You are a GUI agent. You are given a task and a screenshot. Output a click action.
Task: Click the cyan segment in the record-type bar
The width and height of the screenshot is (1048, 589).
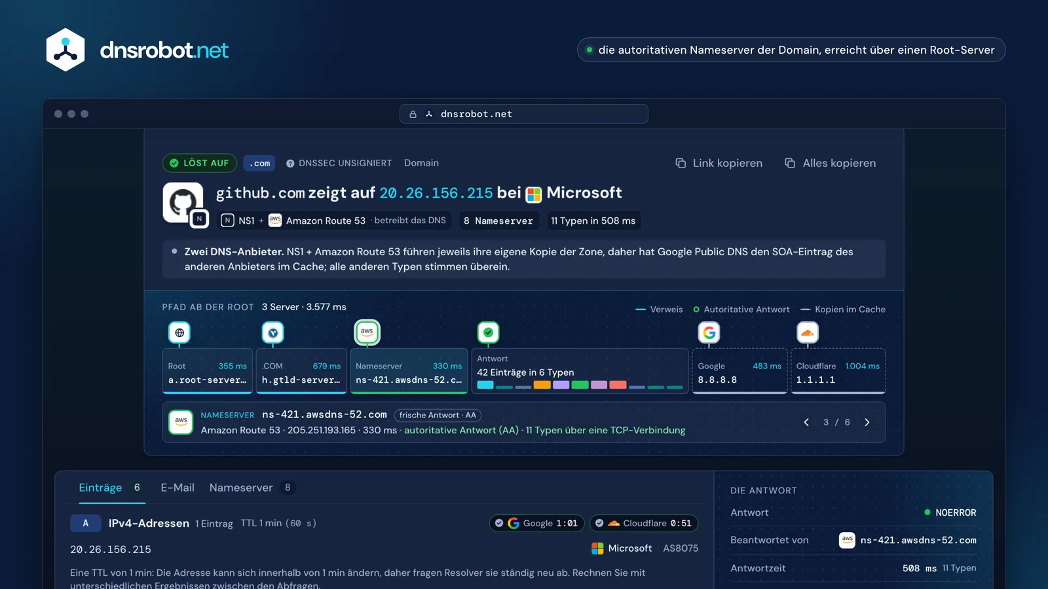point(485,385)
